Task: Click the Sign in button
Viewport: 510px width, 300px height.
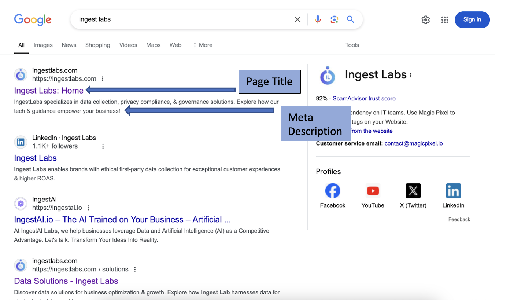Action: 472,20
